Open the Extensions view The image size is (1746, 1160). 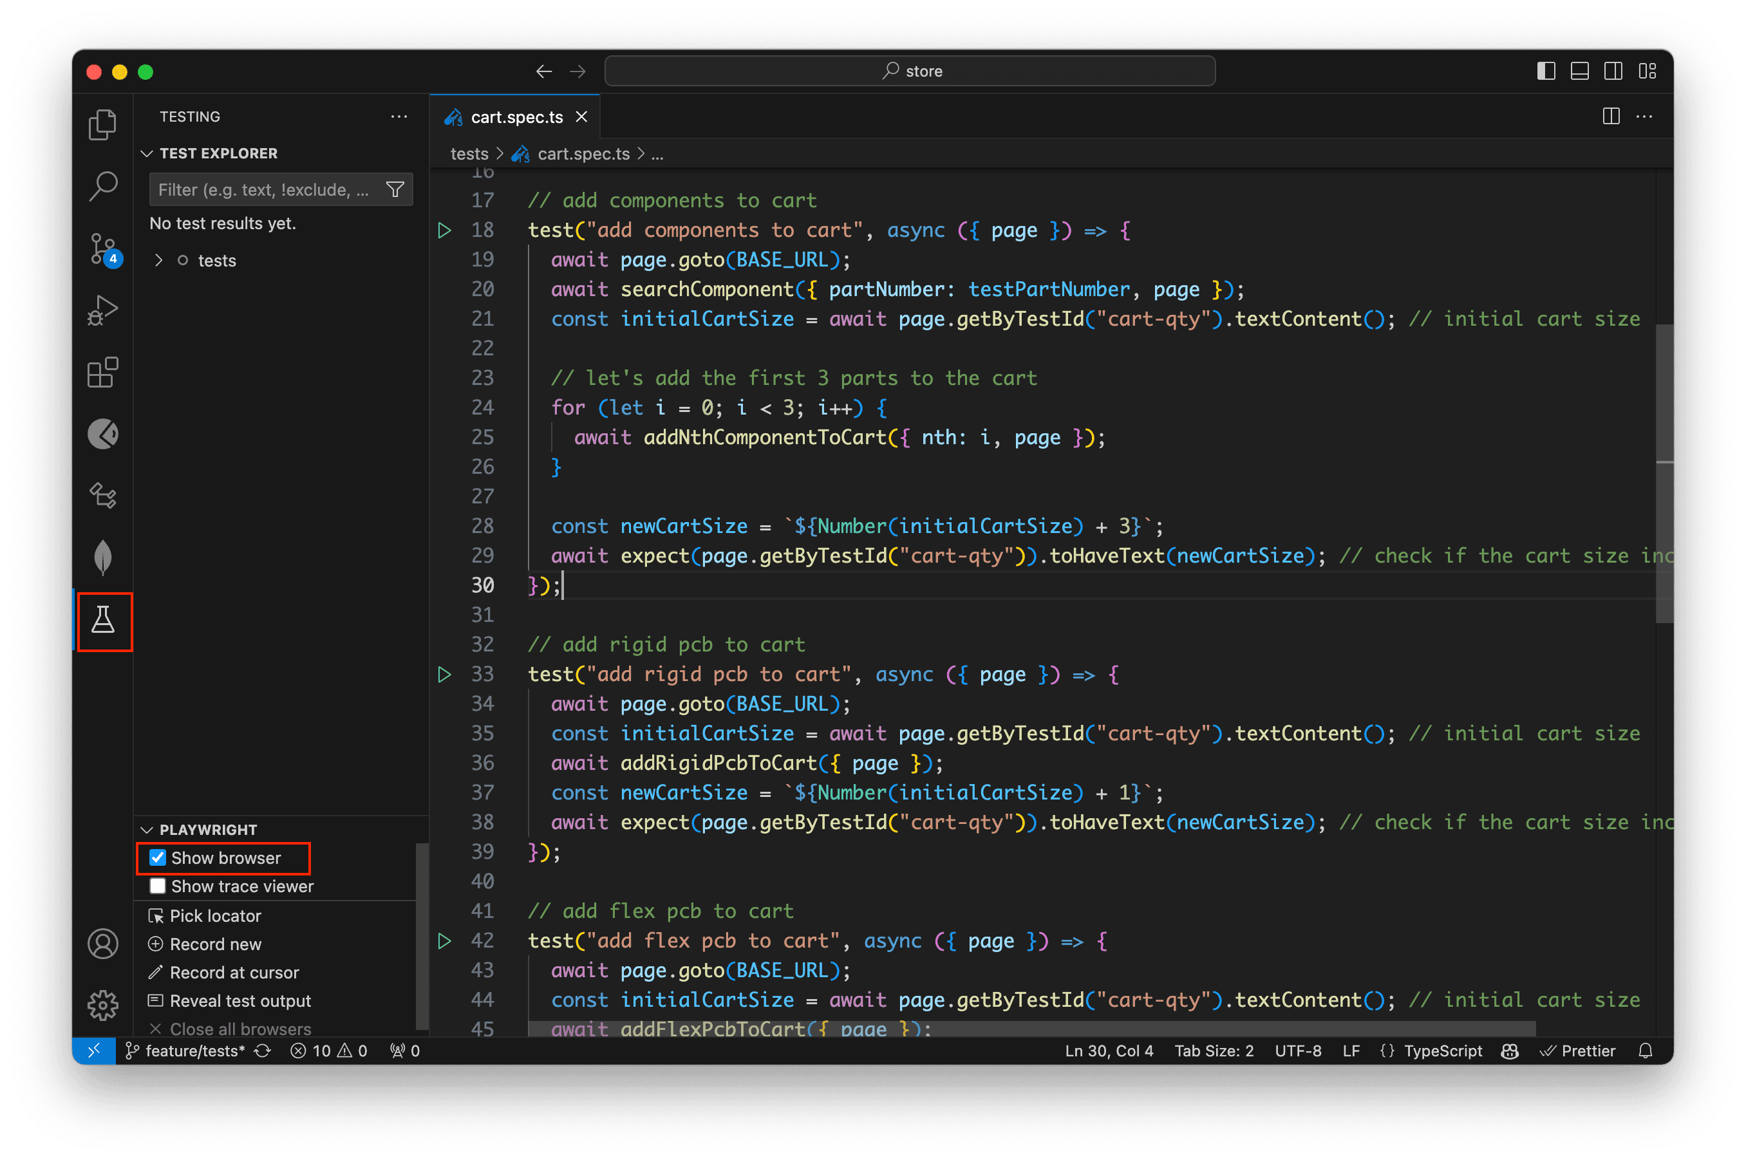point(103,372)
